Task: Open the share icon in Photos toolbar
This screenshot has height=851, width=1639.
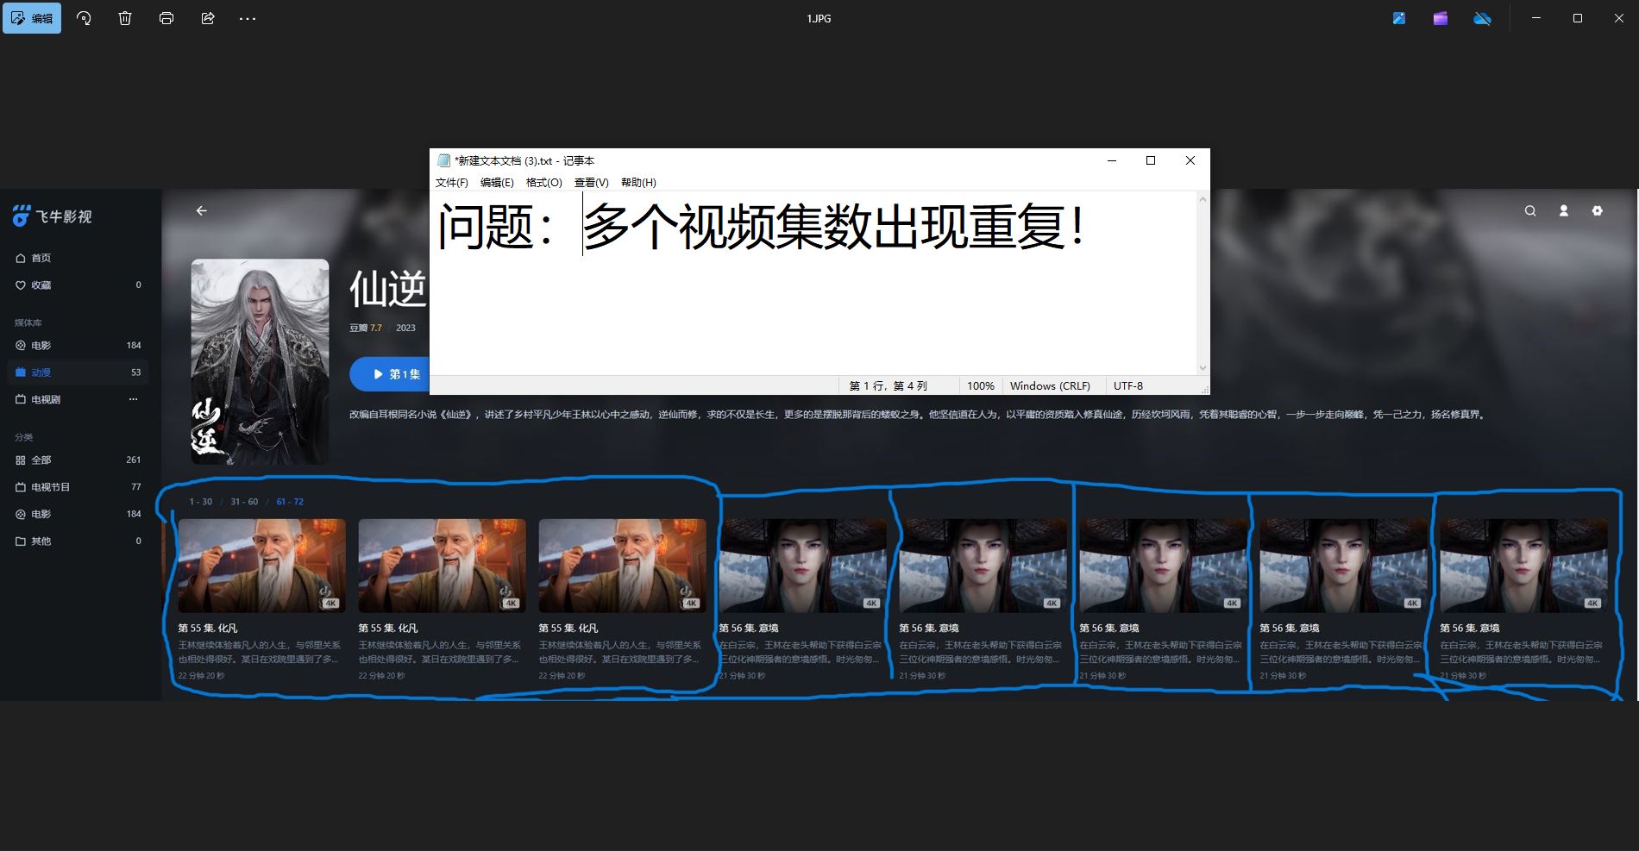Action: [x=208, y=18]
